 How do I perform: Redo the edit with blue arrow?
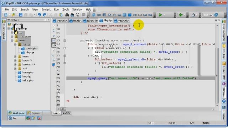tap(45, 15)
